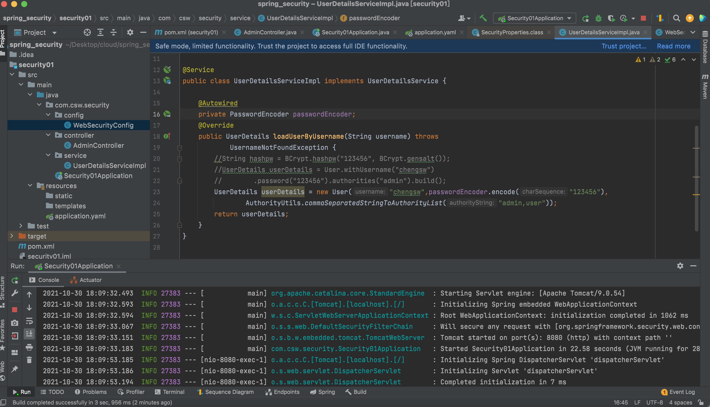Rerun Security01Application in Run panel
The width and height of the screenshot is (710, 407).
15,280
